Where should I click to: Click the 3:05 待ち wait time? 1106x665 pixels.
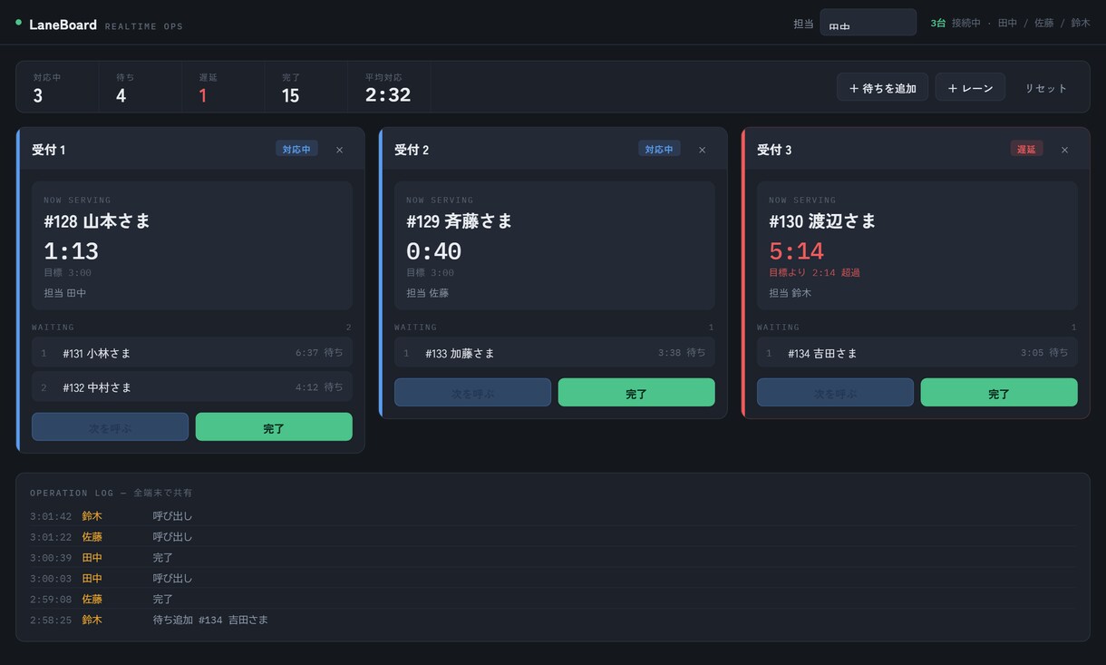pos(1044,353)
